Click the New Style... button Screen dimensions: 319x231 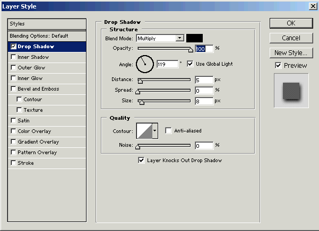click(291, 53)
